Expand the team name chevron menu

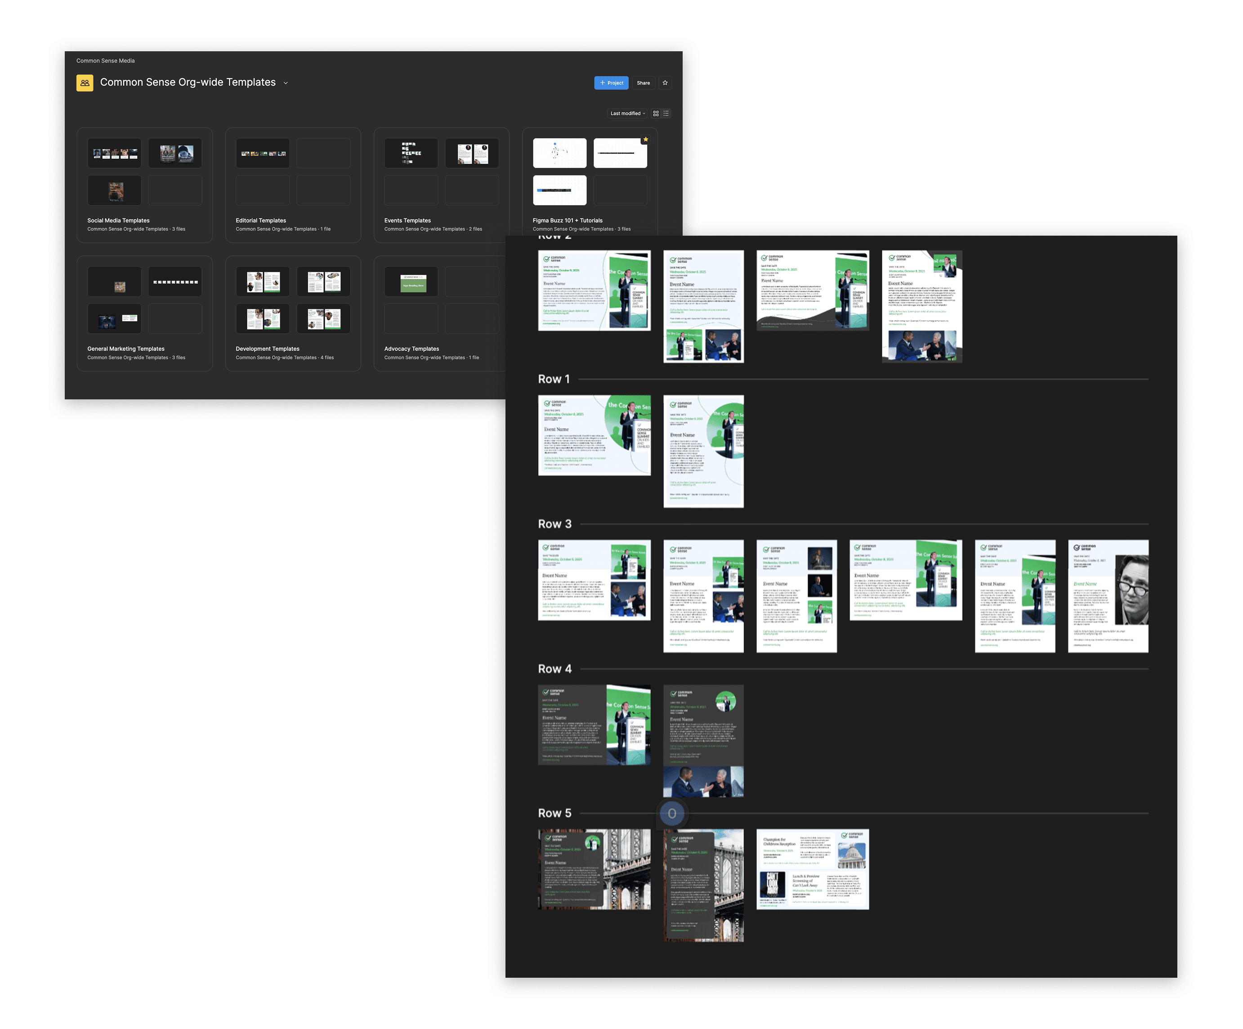click(285, 84)
